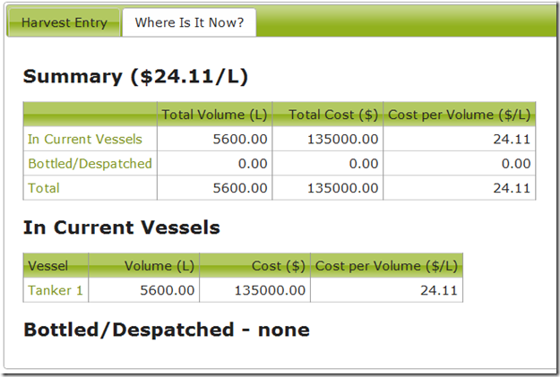The image size is (560, 377).
Task: Click Bottled/Despatched total volume cell 0.00
Action: [215, 164]
